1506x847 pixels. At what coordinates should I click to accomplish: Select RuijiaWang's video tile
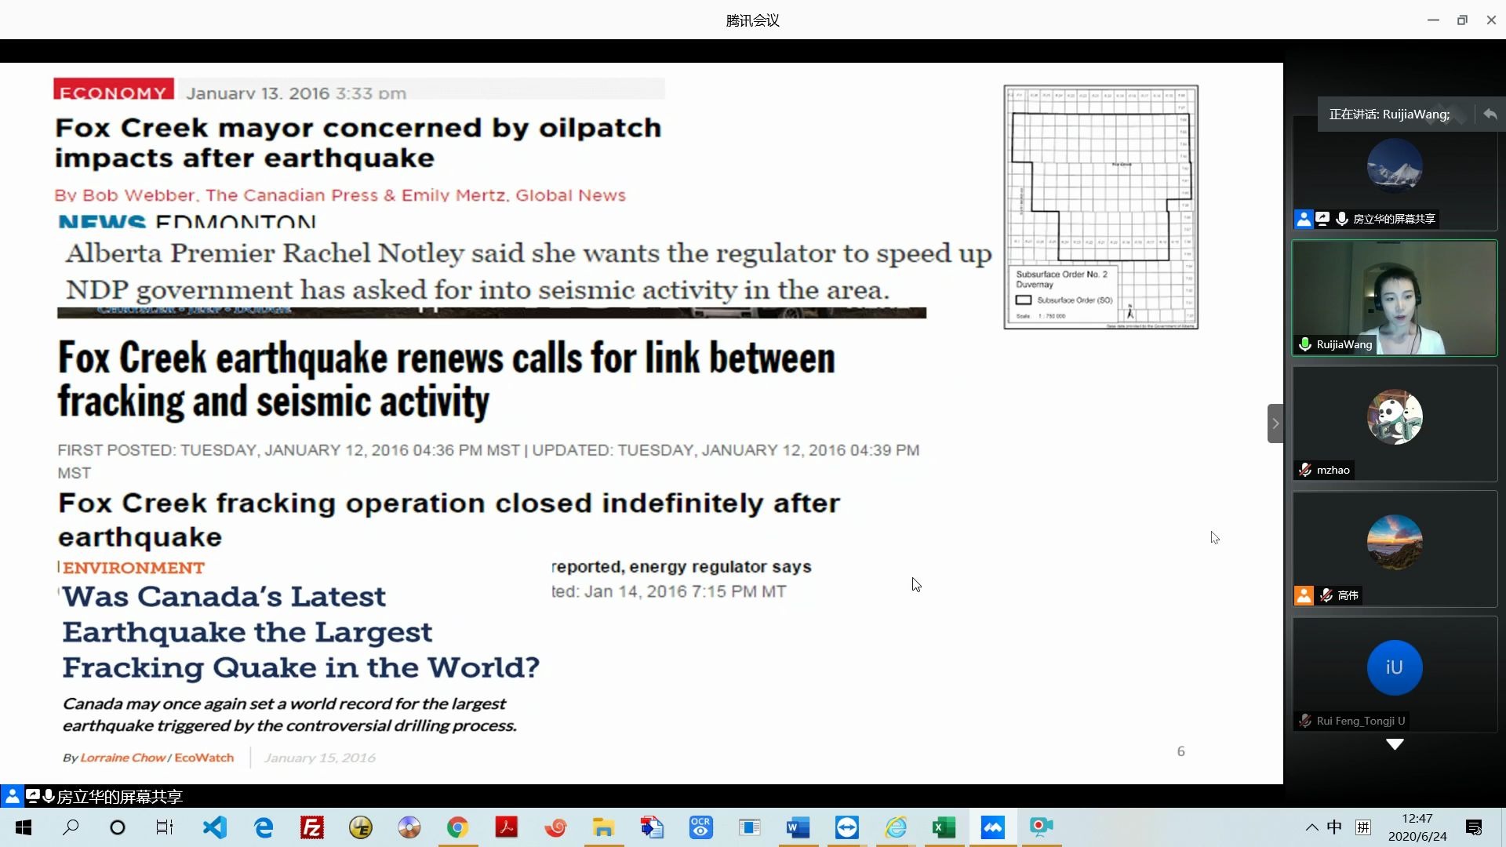tap(1395, 298)
